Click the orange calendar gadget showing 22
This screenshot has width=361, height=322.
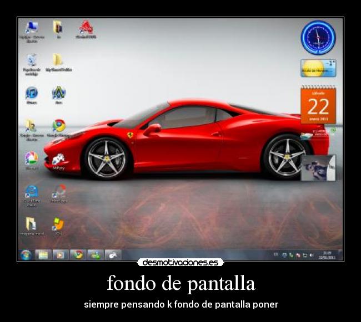click(x=318, y=105)
